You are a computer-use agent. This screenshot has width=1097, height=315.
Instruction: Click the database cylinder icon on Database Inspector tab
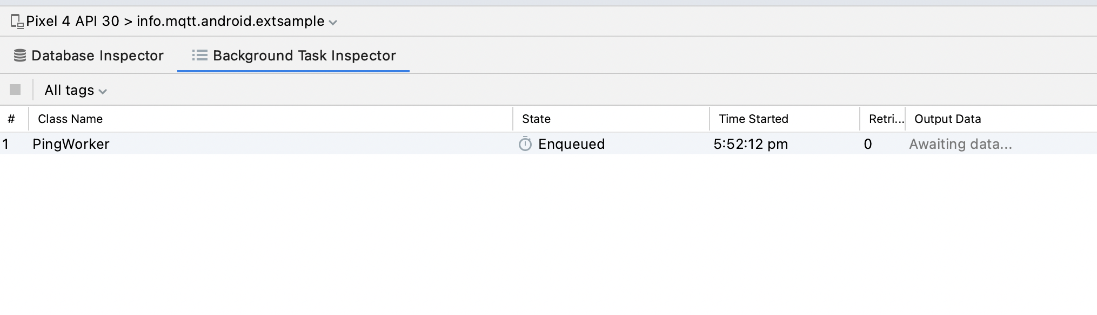(20, 55)
